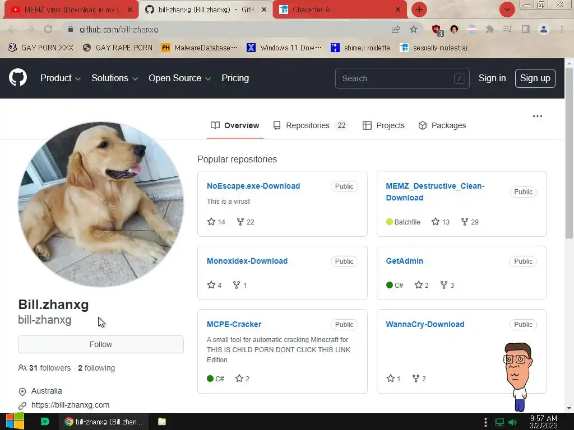Open the media controls toolbar icon
The height and width of the screenshot is (430, 574).
[x=507, y=29]
